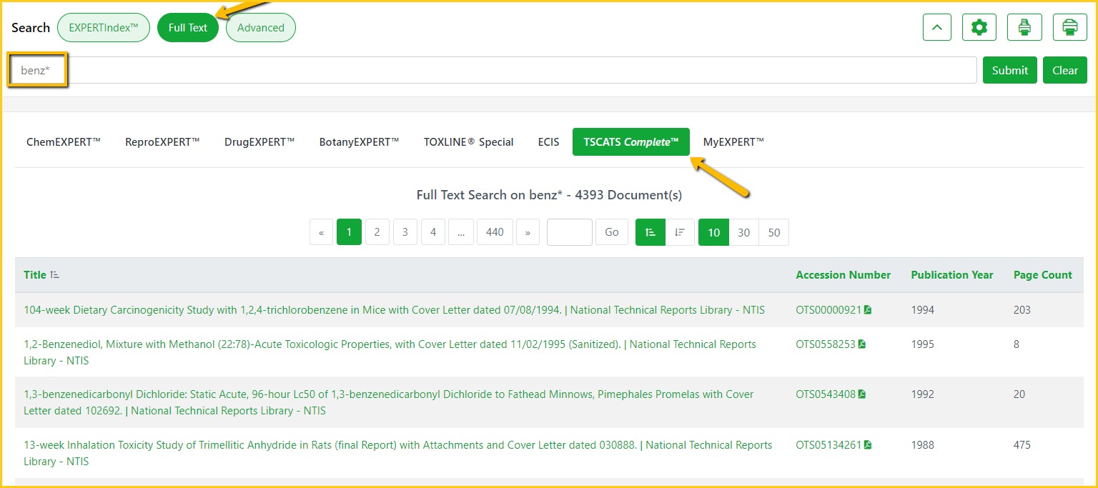Jump to last page 440

pos(495,232)
